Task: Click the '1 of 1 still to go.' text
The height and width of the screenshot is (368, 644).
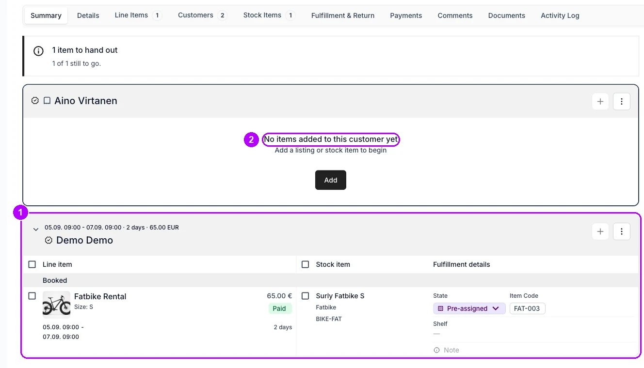Action: tap(77, 63)
